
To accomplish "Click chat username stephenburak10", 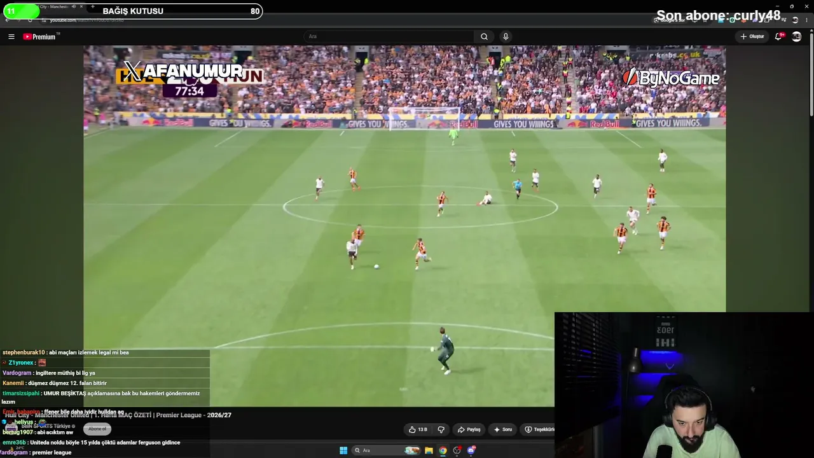I will (x=24, y=352).
